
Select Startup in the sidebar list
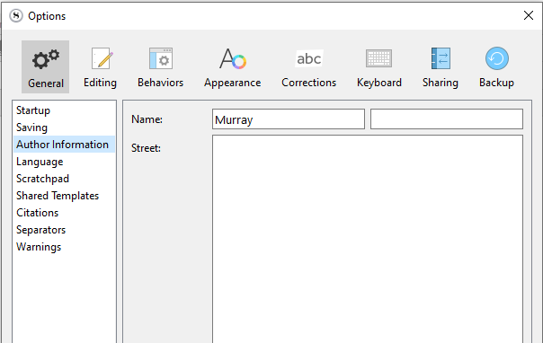tap(64, 110)
